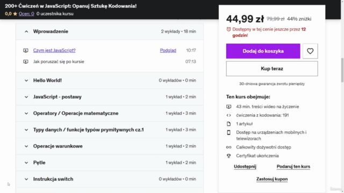The image size is (344, 193).
Task: Click video icon beside Jak poruszać się po kursie
Action: click(x=26, y=62)
